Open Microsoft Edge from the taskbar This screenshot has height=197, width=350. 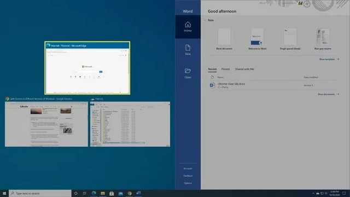[x=94, y=193]
